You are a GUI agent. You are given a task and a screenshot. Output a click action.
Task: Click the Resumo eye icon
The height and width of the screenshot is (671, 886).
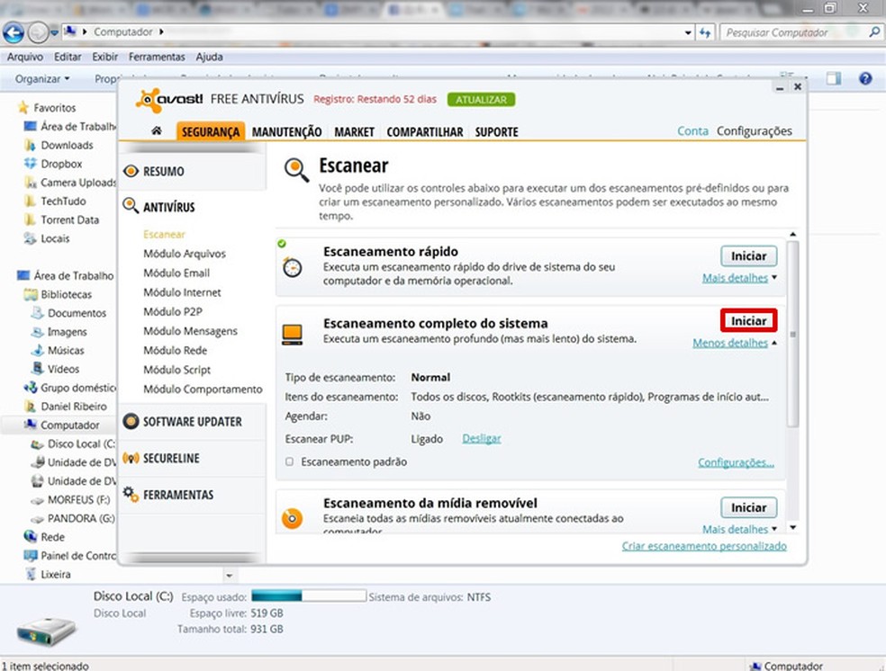click(131, 171)
